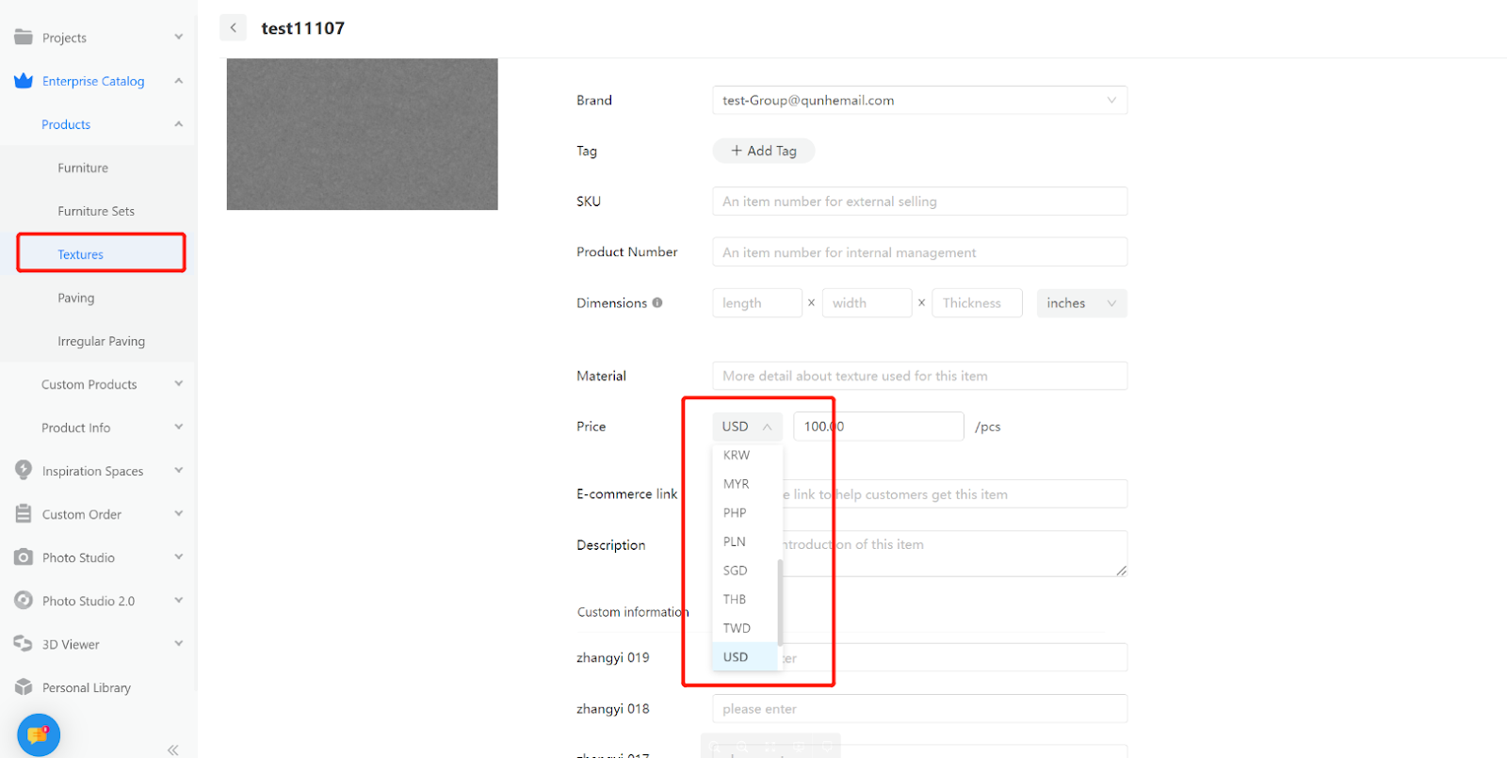Click the test11107 page title

click(x=303, y=28)
